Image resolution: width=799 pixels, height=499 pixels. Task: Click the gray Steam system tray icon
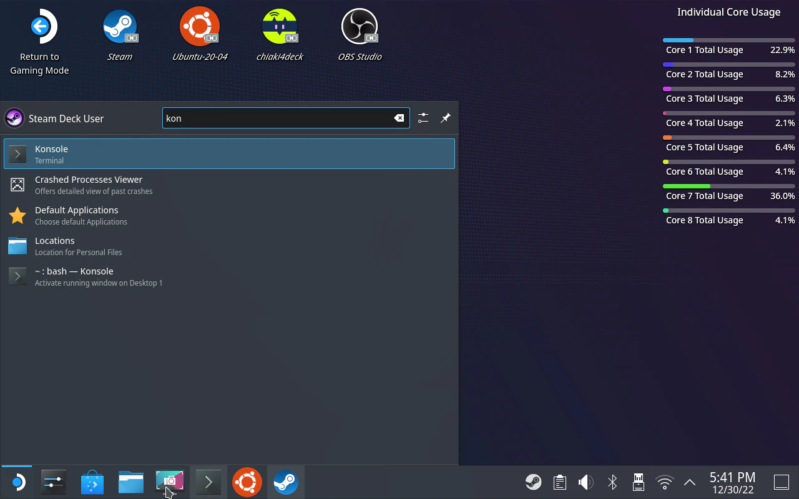(x=533, y=482)
